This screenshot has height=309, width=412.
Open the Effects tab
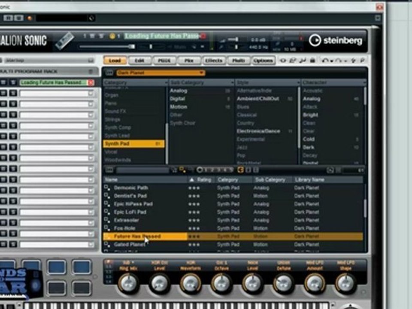click(x=214, y=61)
